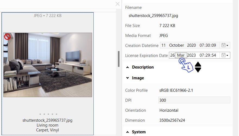The image size is (239, 136).
Task: Select the day 26 in License Expiration Date
Action: tap(172, 55)
